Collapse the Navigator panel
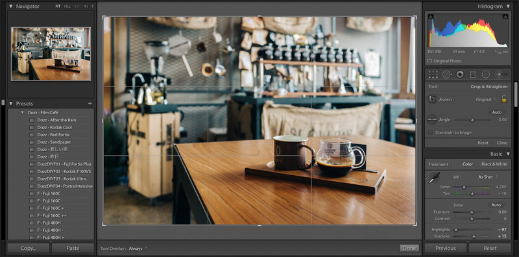This screenshot has width=519, height=257. point(10,6)
